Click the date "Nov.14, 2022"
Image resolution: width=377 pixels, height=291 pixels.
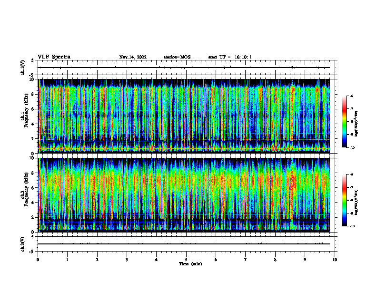(x=133, y=57)
